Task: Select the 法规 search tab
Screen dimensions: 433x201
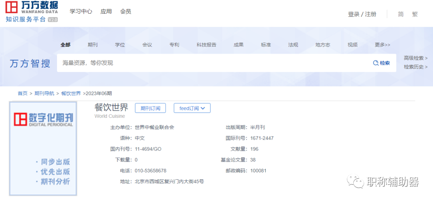Action: pyautogui.click(x=293, y=45)
